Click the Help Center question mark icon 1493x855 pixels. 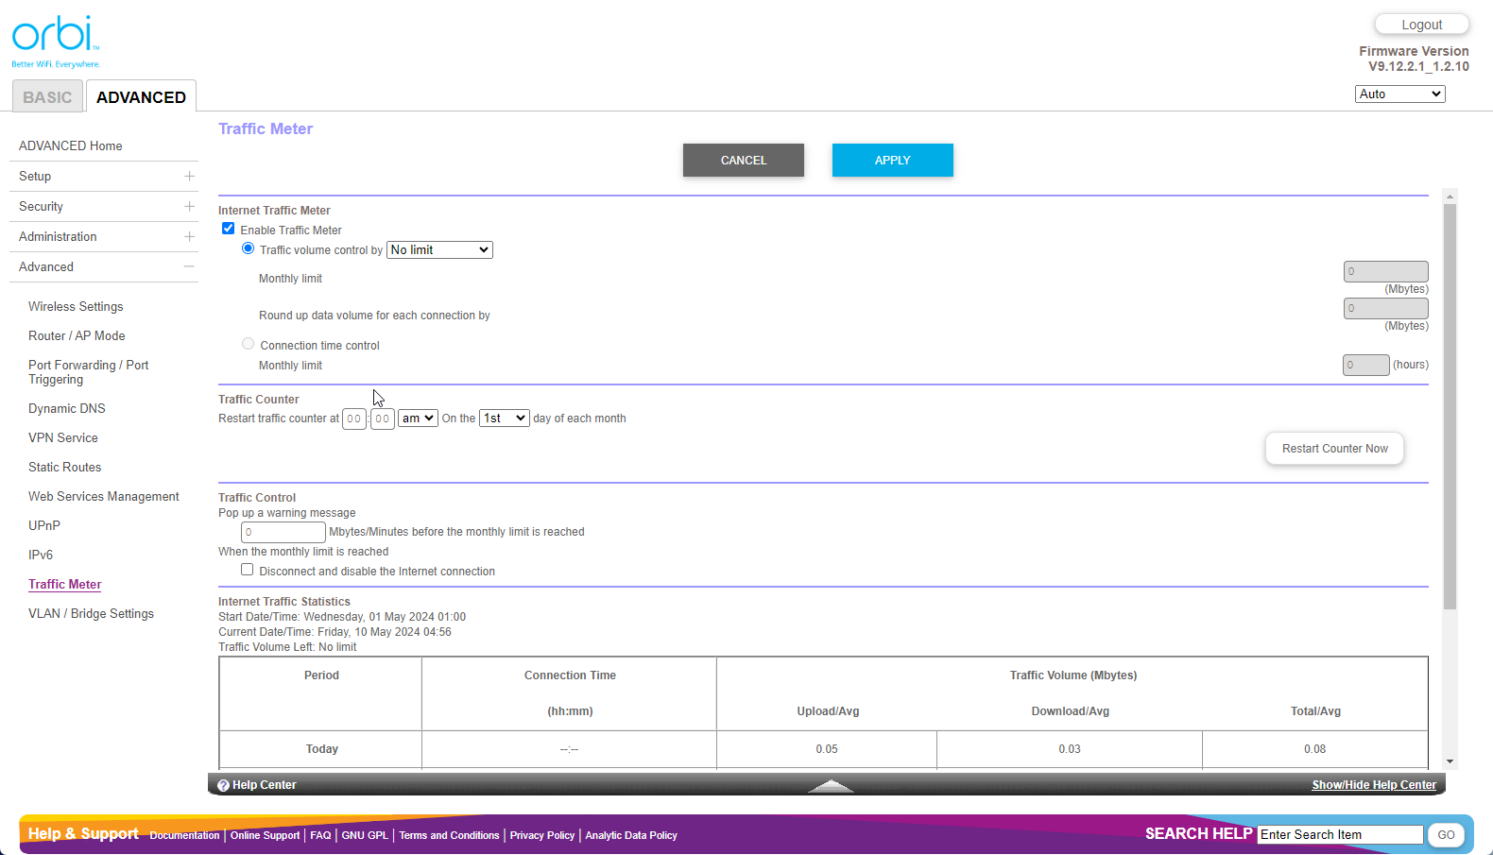tap(224, 785)
